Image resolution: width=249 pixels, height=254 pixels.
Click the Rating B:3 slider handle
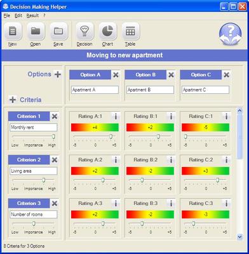[x=142, y=224]
